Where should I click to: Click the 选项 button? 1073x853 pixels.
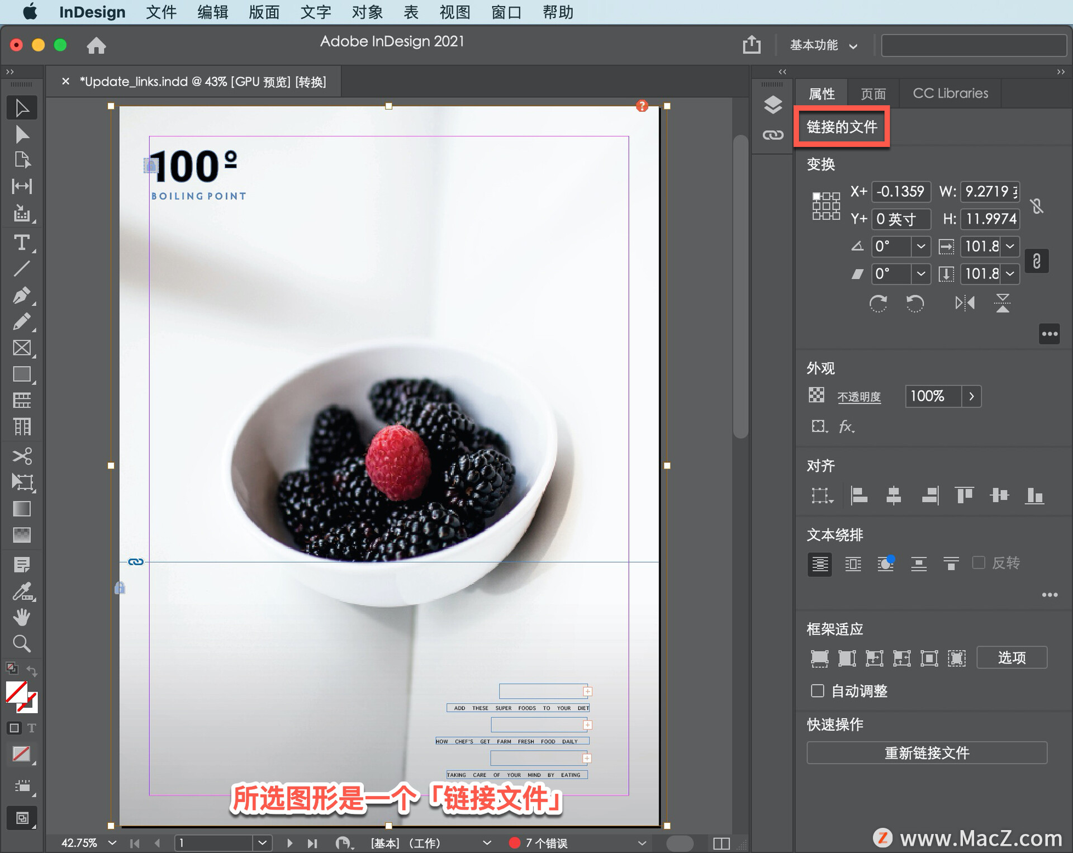coord(1012,657)
